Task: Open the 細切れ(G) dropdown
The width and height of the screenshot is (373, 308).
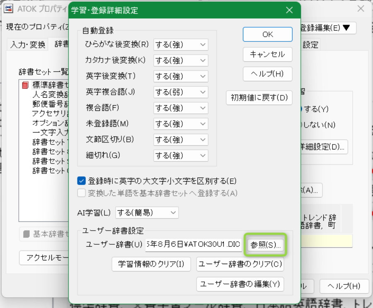Action: coord(181,156)
